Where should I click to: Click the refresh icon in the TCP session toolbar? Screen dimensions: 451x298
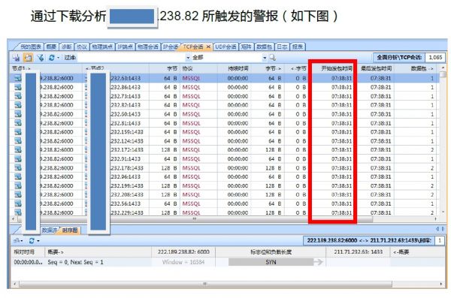pos(51,58)
